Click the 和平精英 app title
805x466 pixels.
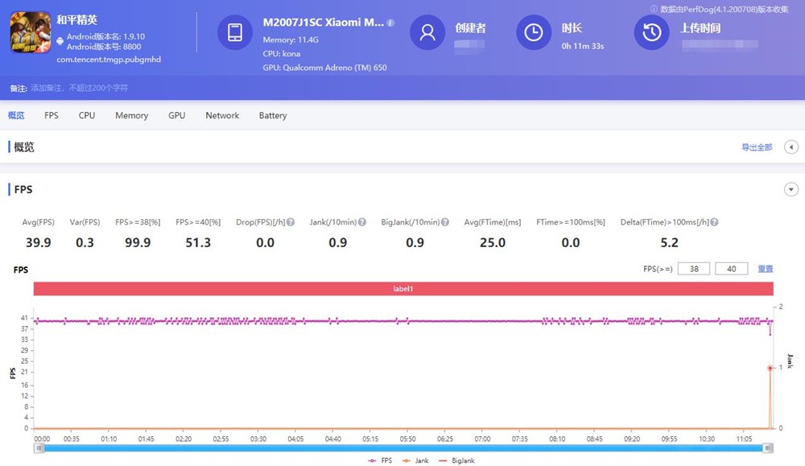click(76, 20)
